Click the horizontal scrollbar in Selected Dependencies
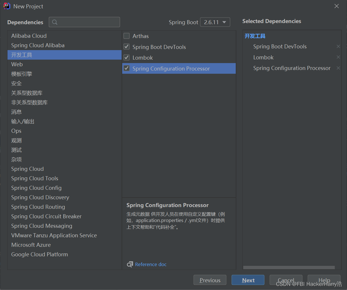 pos(289,268)
